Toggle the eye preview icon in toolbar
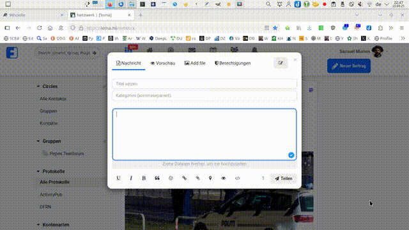 [x=224, y=178]
